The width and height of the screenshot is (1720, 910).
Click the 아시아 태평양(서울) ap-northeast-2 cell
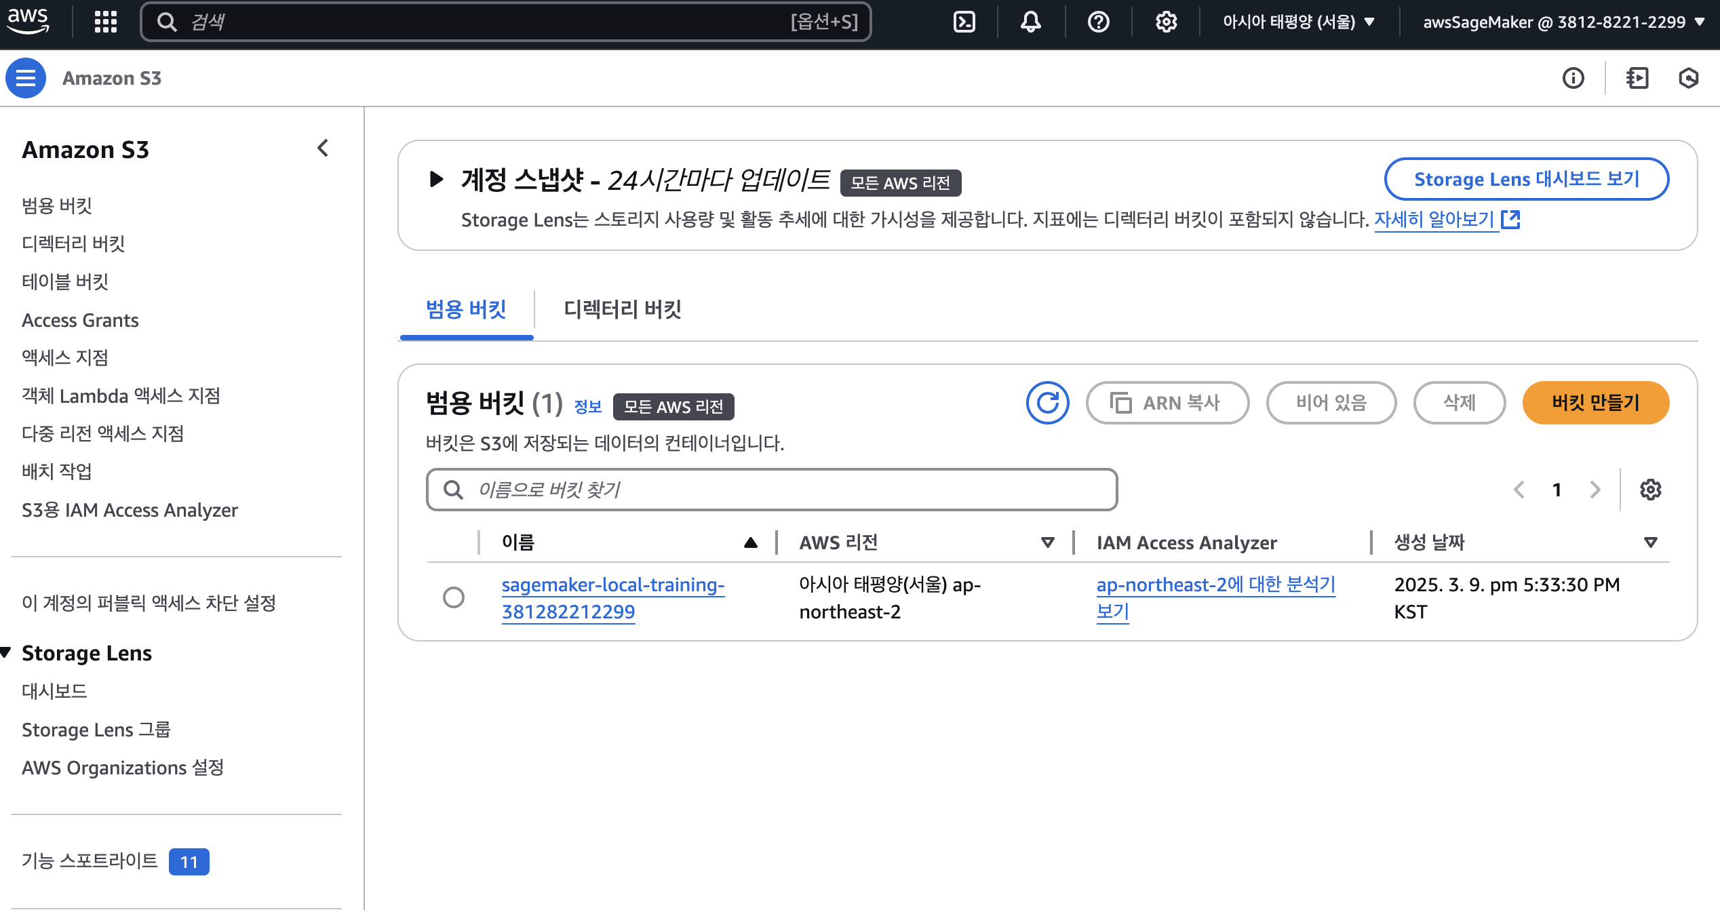coord(890,598)
